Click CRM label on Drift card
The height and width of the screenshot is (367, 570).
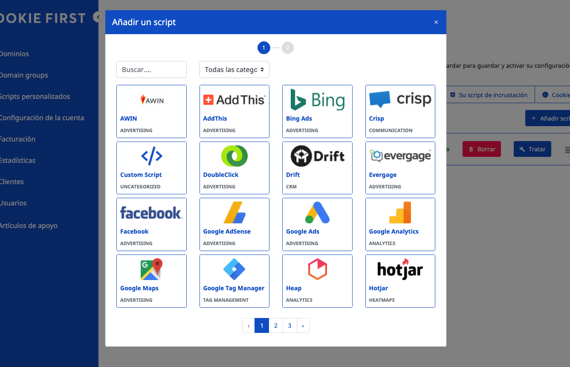291,187
